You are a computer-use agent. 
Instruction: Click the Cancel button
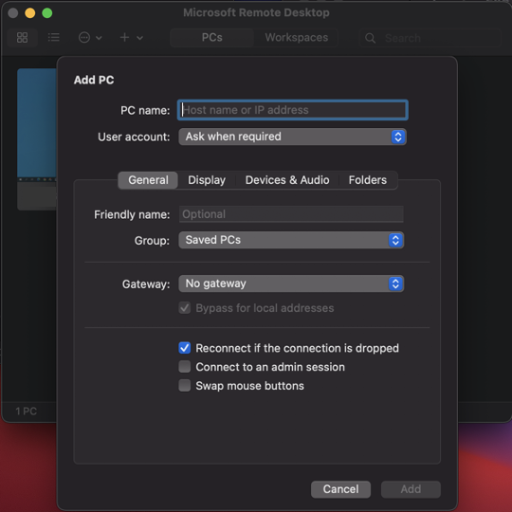pos(340,489)
